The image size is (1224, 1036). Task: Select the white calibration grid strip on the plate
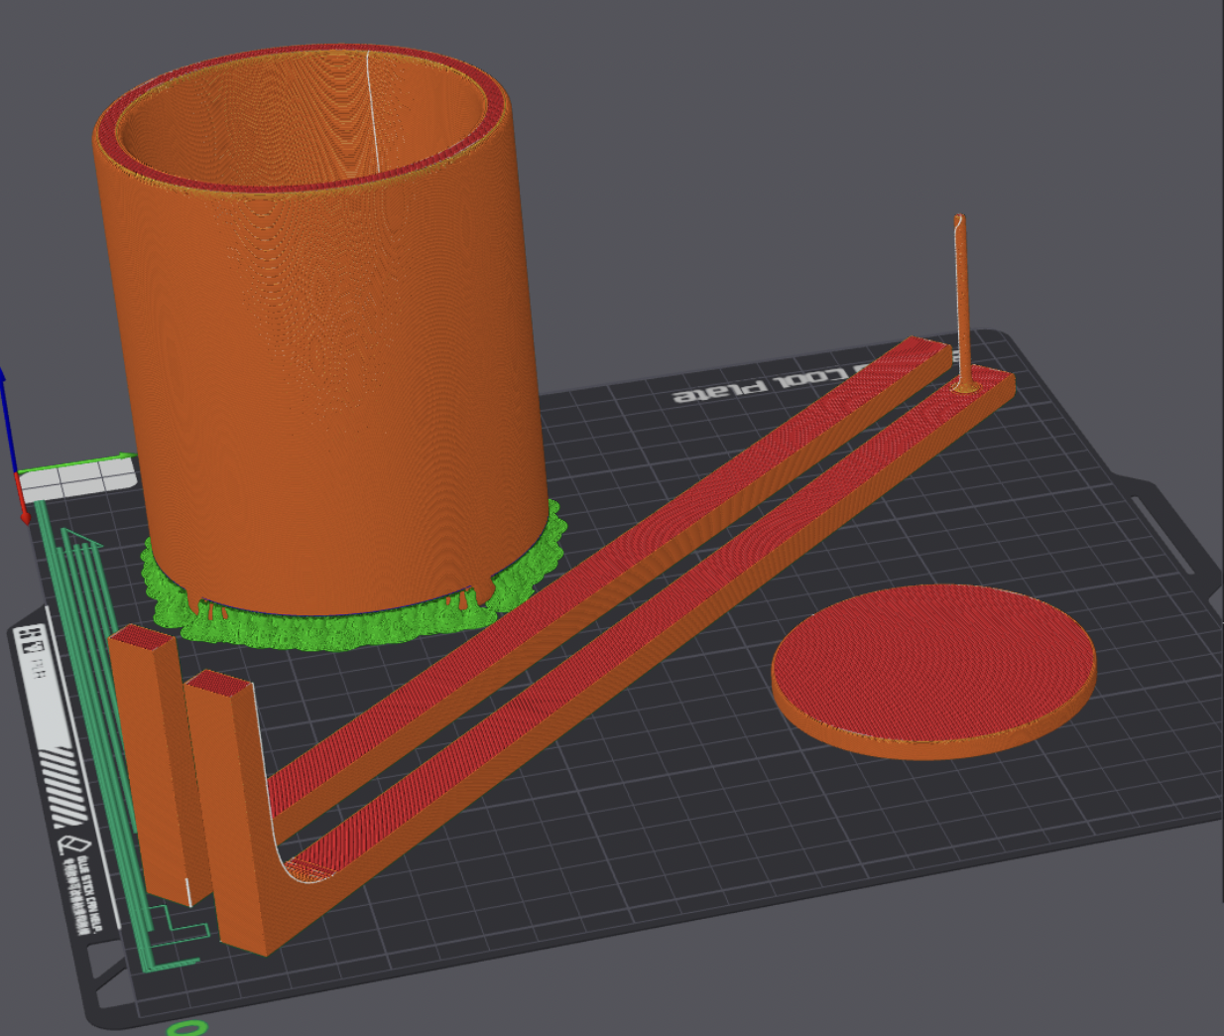(x=77, y=479)
